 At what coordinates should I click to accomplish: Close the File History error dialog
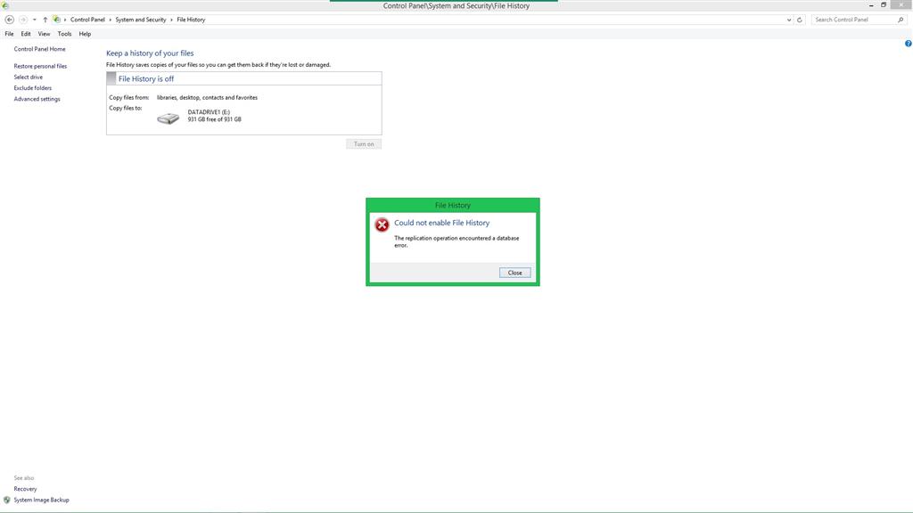coord(514,273)
